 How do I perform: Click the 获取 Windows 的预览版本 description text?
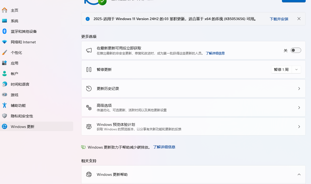(x=139, y=129)
